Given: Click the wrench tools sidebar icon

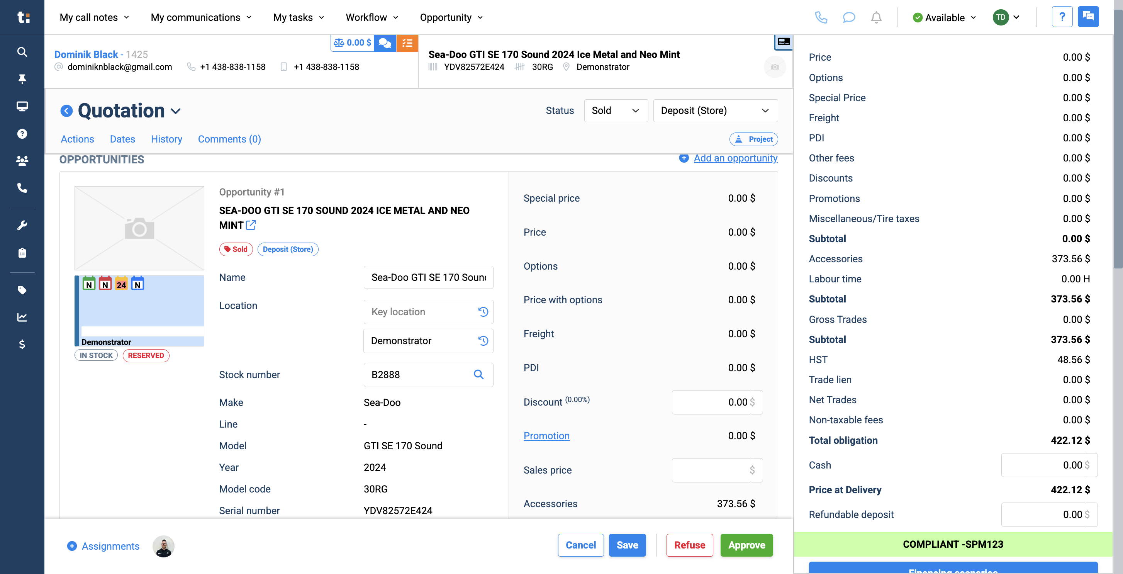Looking at the screenshot, I should pyautogui.click(x=22, y=226).
